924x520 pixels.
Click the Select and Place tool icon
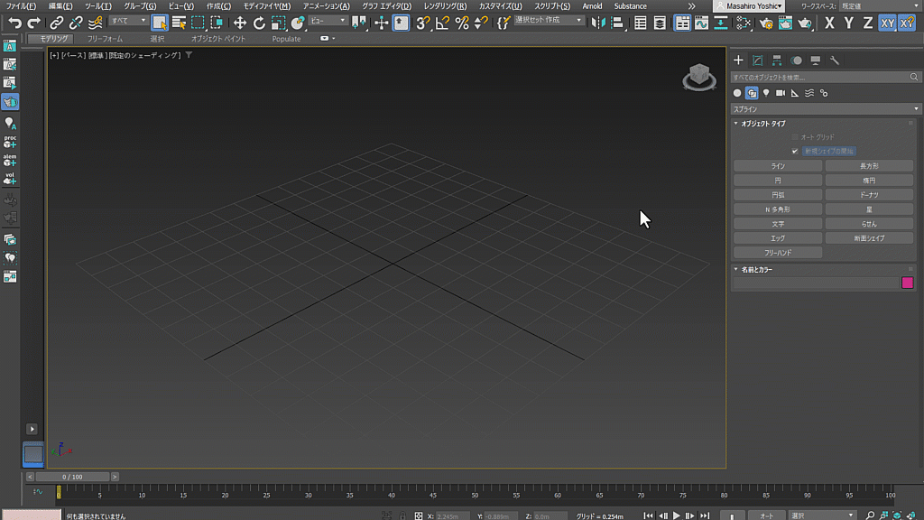click(x=298, y=23)
